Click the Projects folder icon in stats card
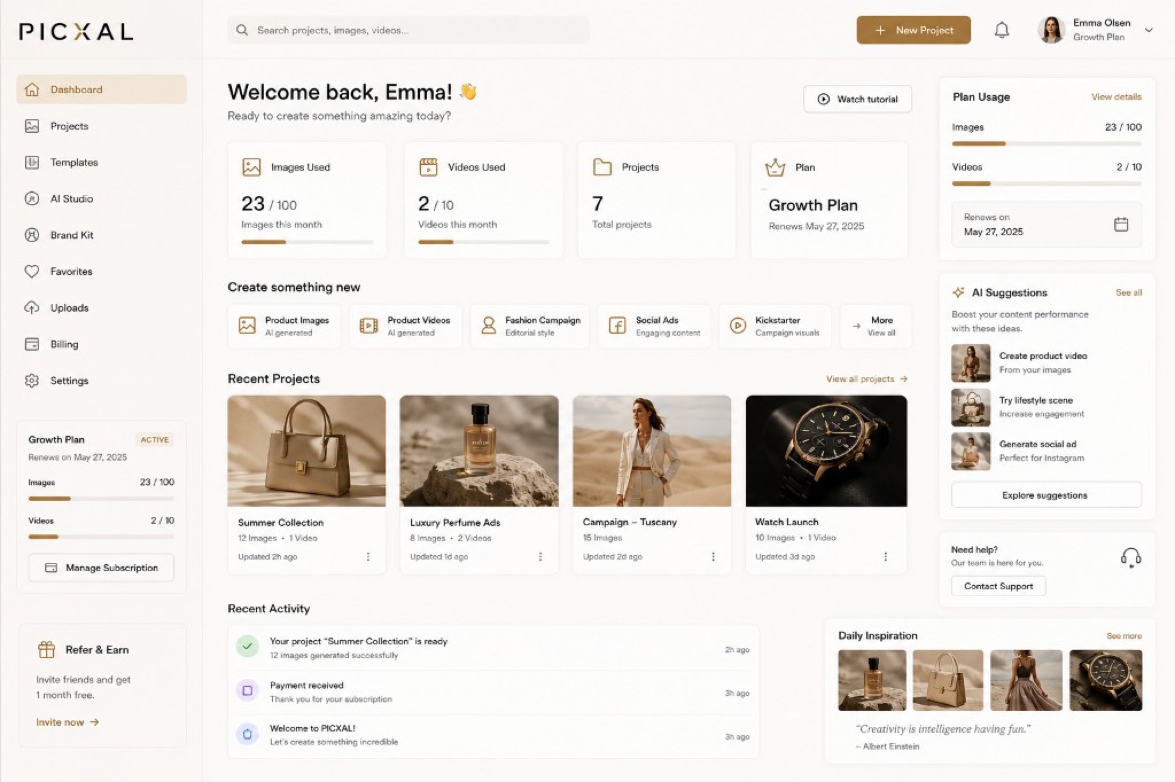The width and height of the screenshot is (1175, 782). tap(602, 167)
